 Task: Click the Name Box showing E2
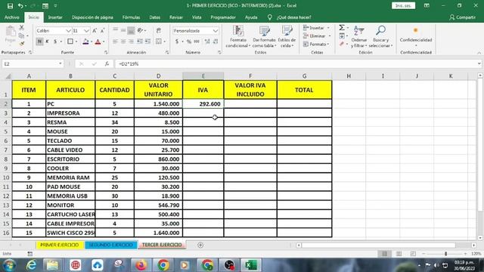click(x=30, y=63)
